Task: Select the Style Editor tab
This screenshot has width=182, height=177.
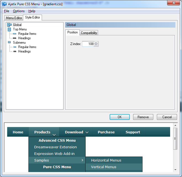Action: (x=33, y=17)
